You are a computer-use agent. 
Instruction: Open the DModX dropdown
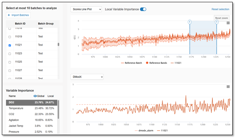(x=87, y=77)
